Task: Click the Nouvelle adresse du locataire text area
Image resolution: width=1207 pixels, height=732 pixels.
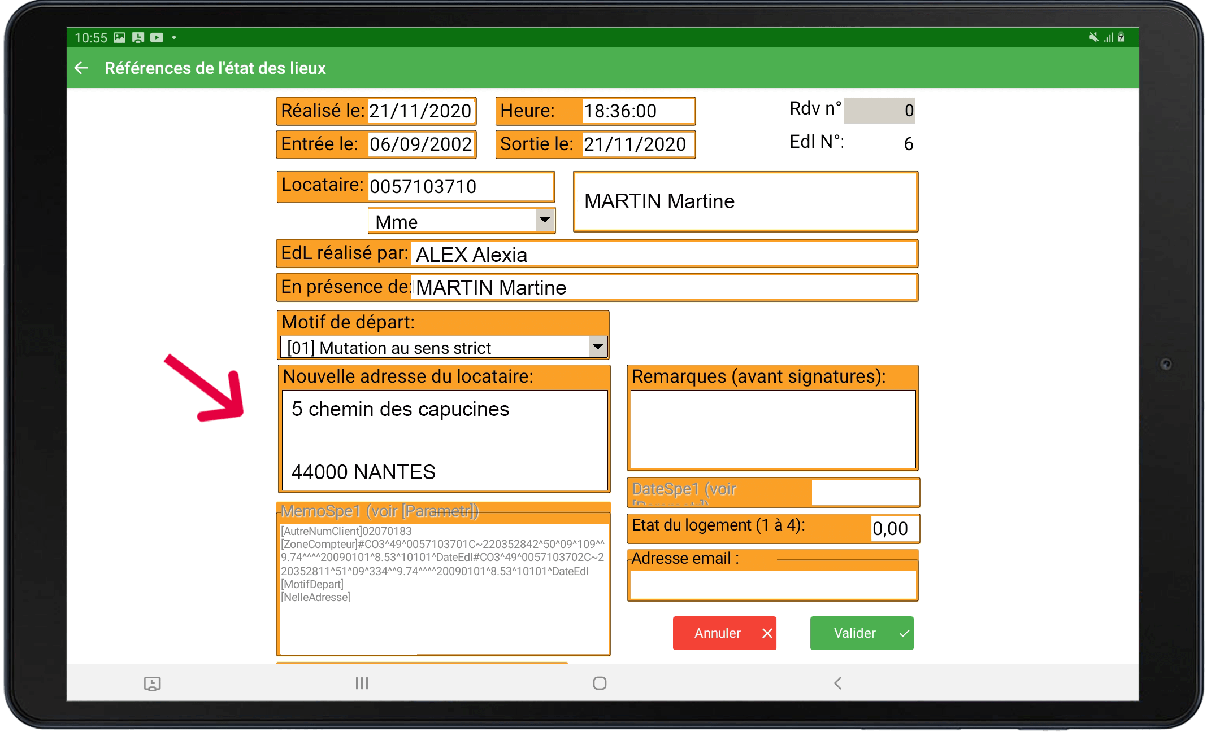Action: (x=444, y=440)
